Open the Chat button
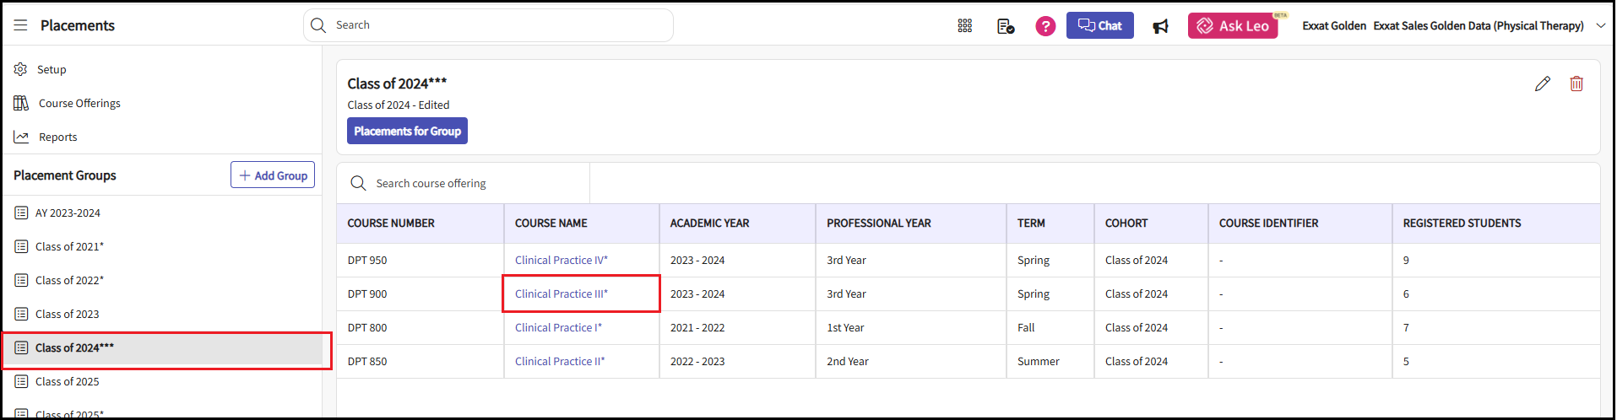Viewport: 1617px width, 420px height. [x=1099, y=25]
